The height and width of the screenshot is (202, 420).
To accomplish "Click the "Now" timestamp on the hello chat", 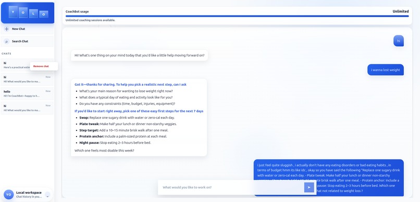I will pyautogui.click(x=48, y=91).
